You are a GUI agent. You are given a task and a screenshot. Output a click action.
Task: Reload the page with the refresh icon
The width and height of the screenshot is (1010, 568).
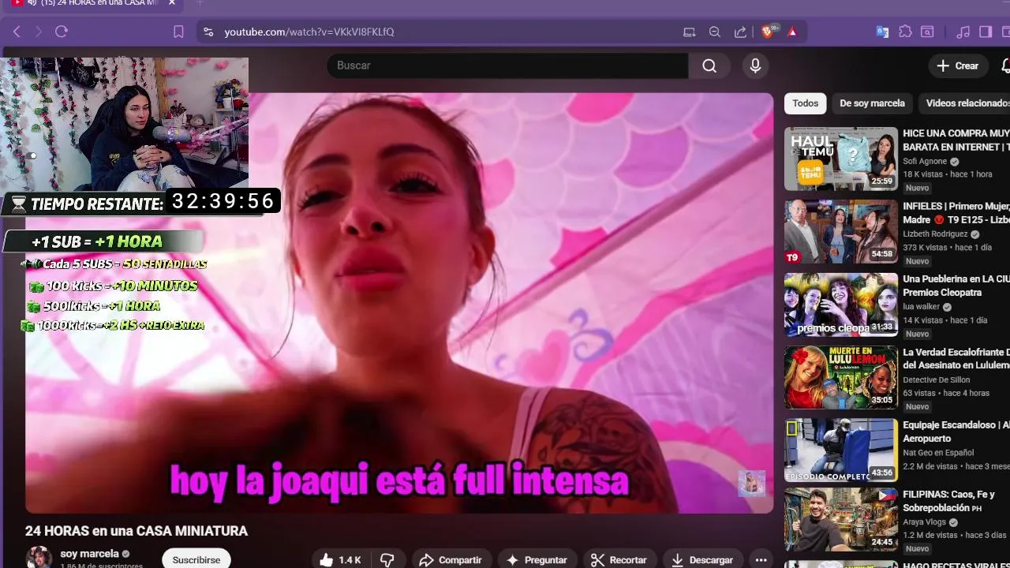click(x=62, y=32)
